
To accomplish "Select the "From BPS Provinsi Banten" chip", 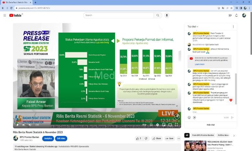I will click(202, 135).
